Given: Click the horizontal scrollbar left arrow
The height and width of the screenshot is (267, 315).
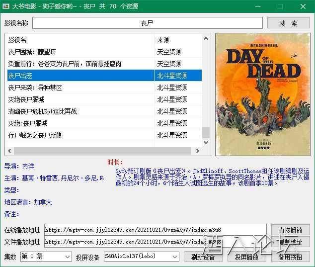Looking at the screenshot, I should pyautogui.click(x=9, y=151).
